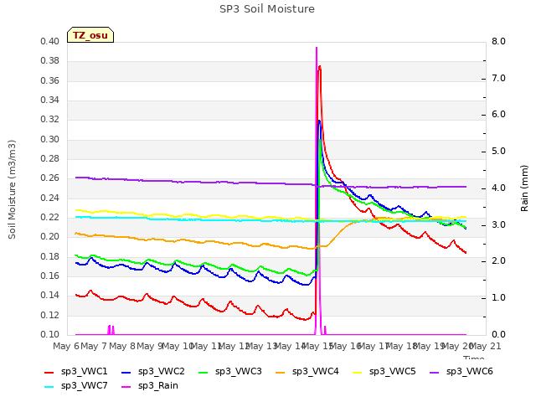Select the sp3_VWC3 legend entry

click(229, 372)
